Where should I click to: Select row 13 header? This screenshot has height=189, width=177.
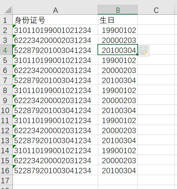click(x=6, y=140)
